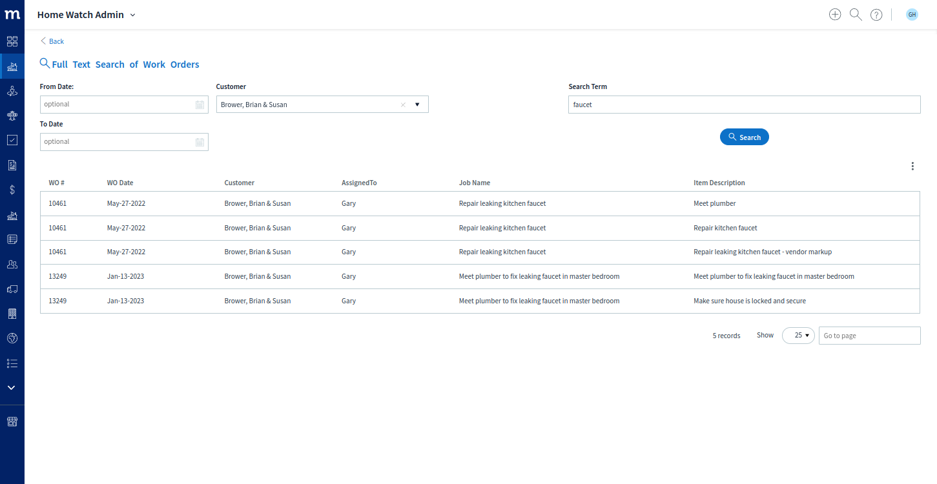Open the lined list card sidebar icon

pos(12,239)
